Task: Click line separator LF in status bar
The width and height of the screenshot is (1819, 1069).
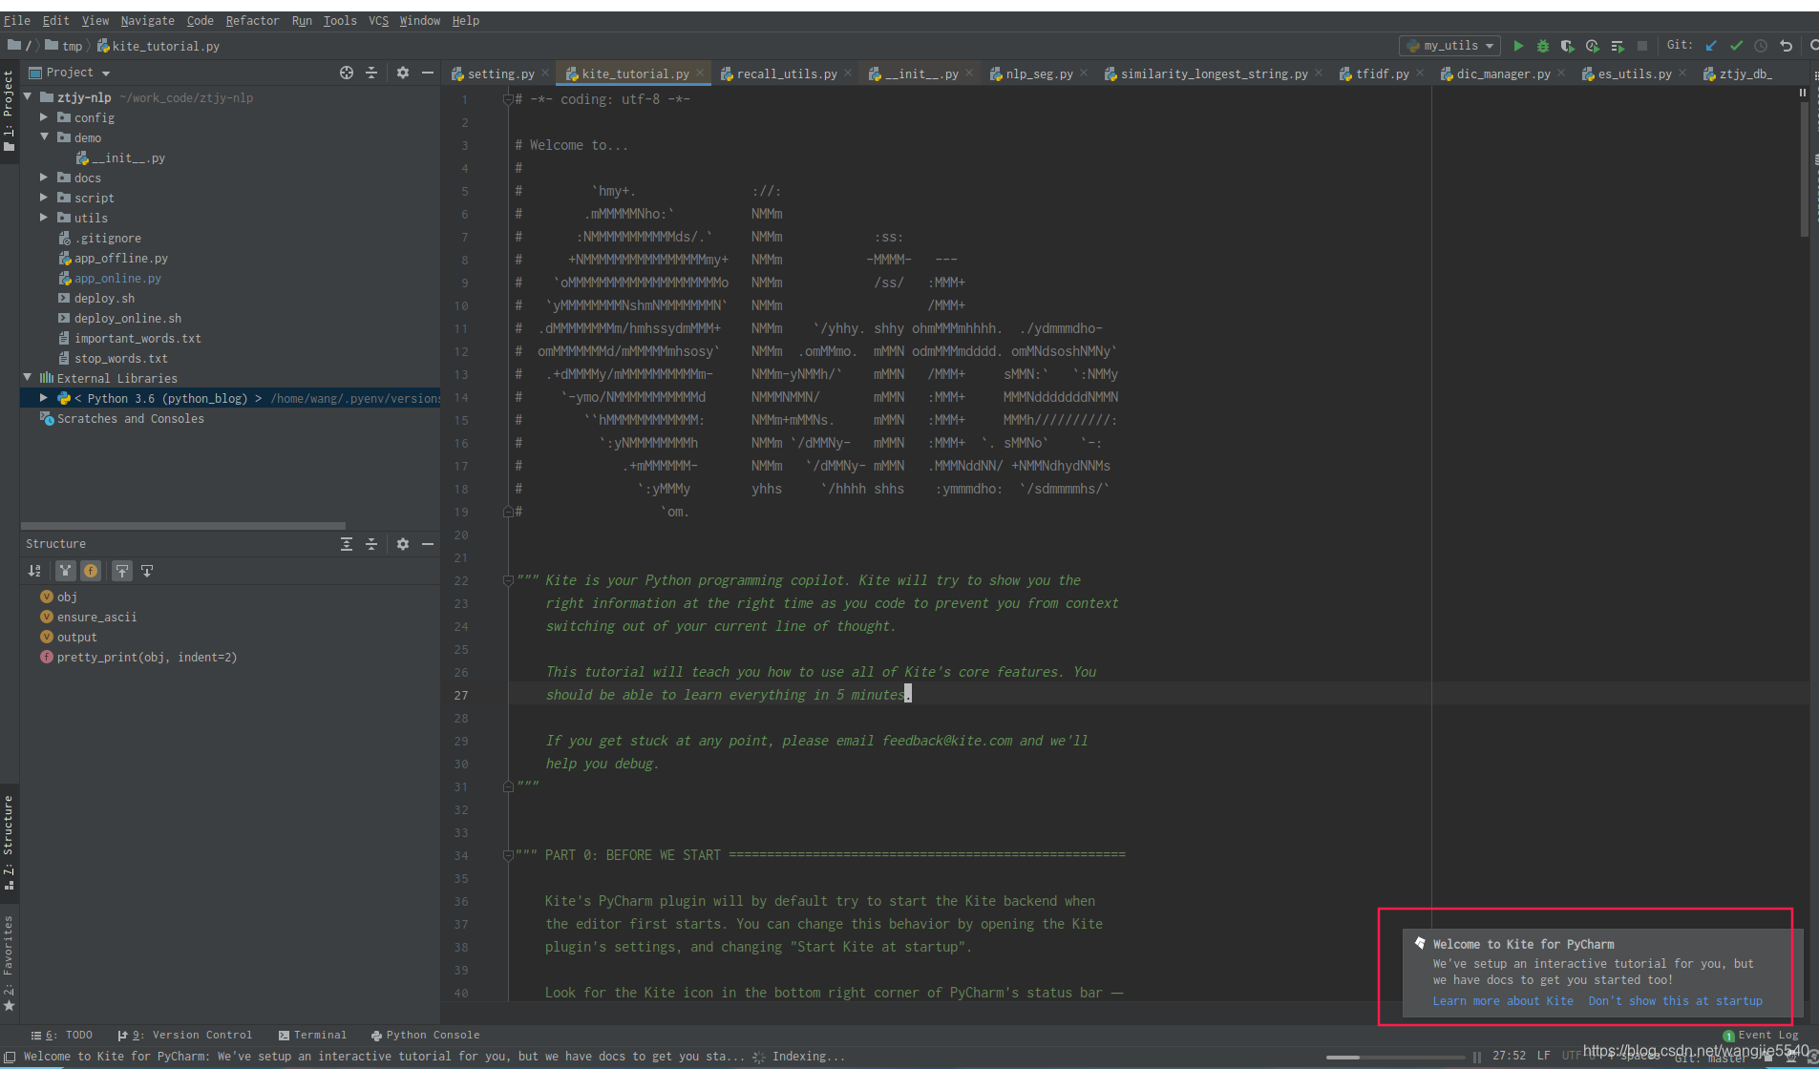Action: tap(1543, 1056)
